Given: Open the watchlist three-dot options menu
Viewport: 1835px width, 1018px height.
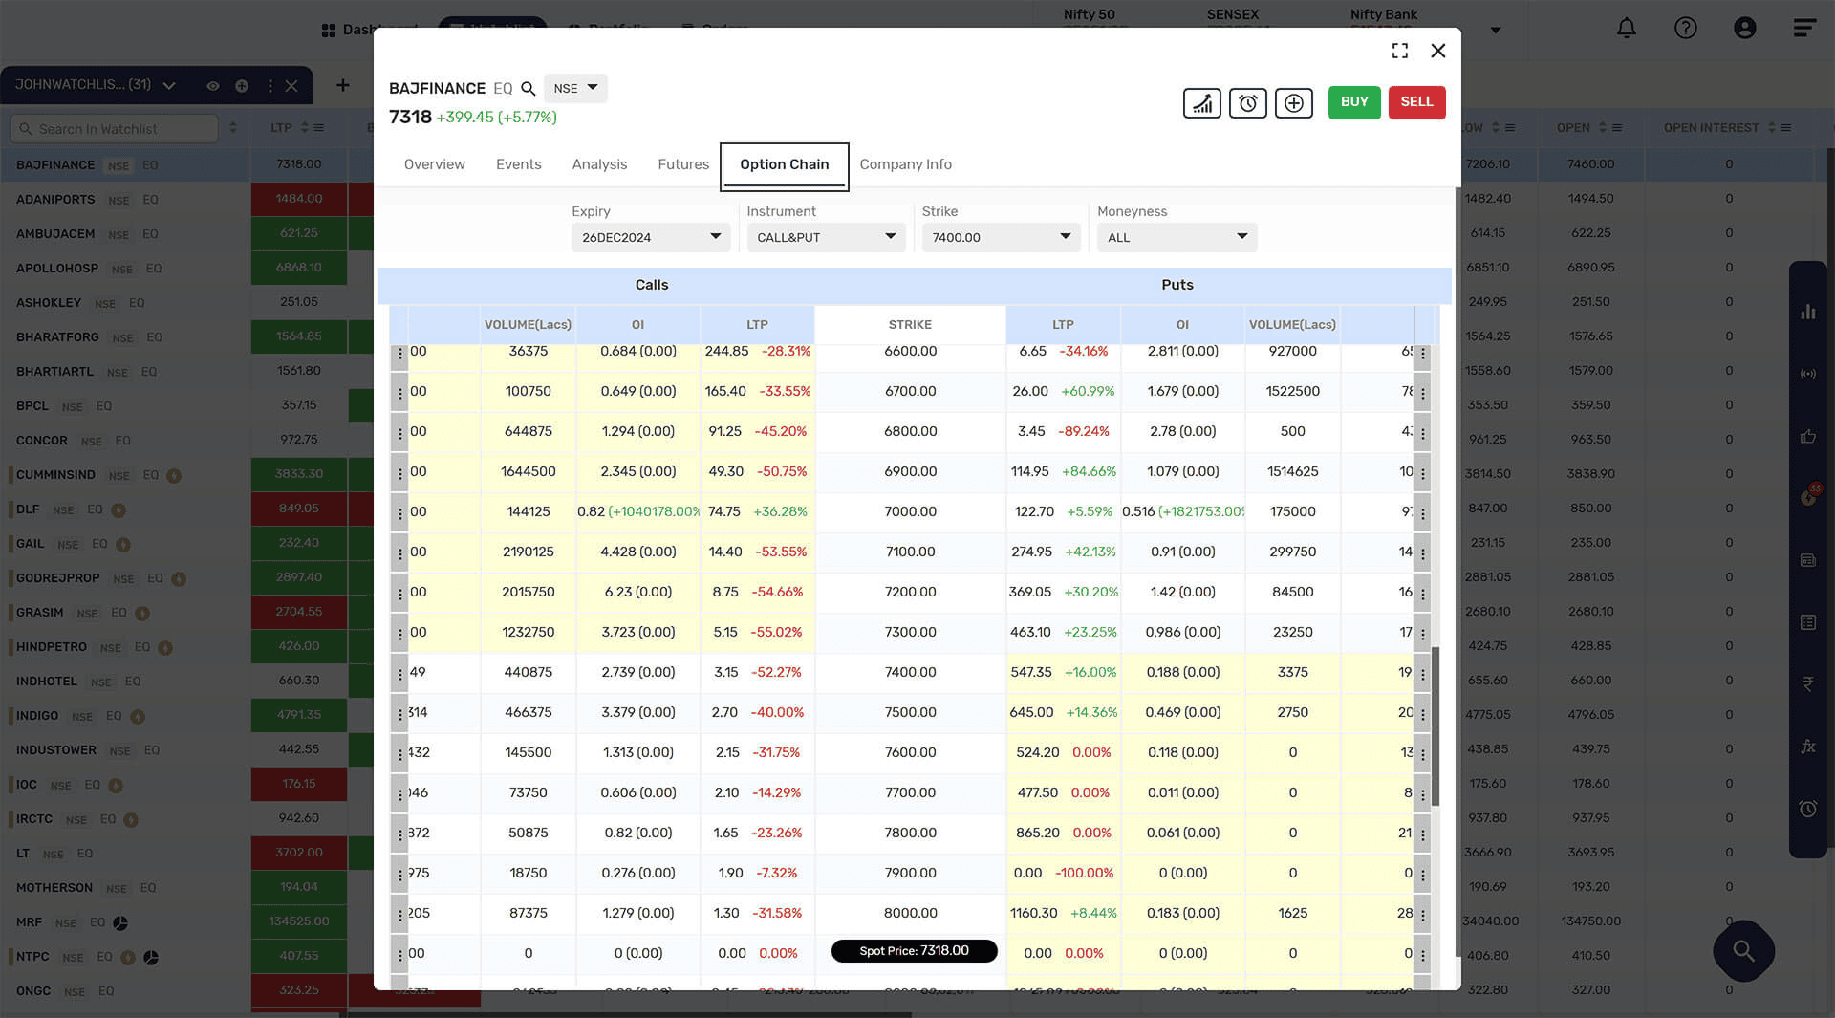Looking at the screenshot, I should tap(270, 86).
